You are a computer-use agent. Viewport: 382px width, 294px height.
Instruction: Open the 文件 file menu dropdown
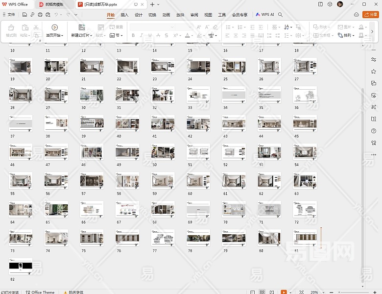[9, 15]
